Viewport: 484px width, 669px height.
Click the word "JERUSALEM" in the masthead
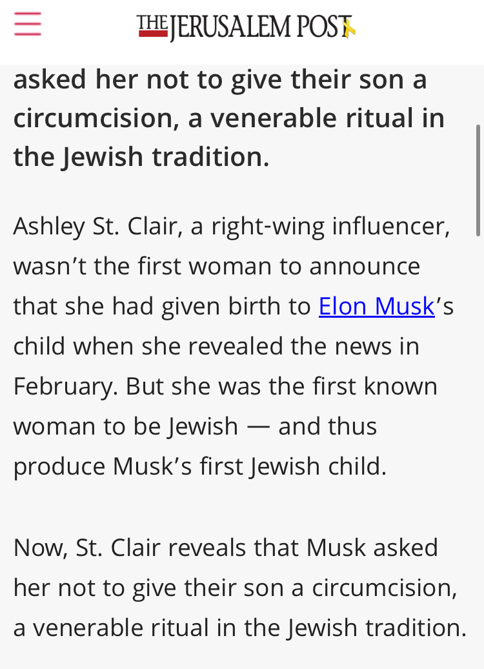point(230,28)
